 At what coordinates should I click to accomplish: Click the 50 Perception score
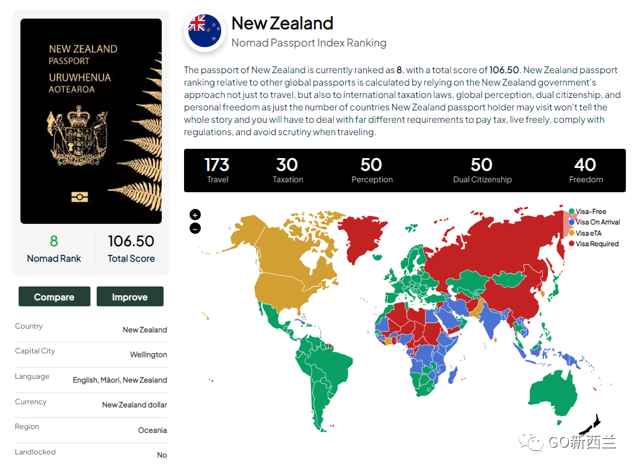point(372,171)
